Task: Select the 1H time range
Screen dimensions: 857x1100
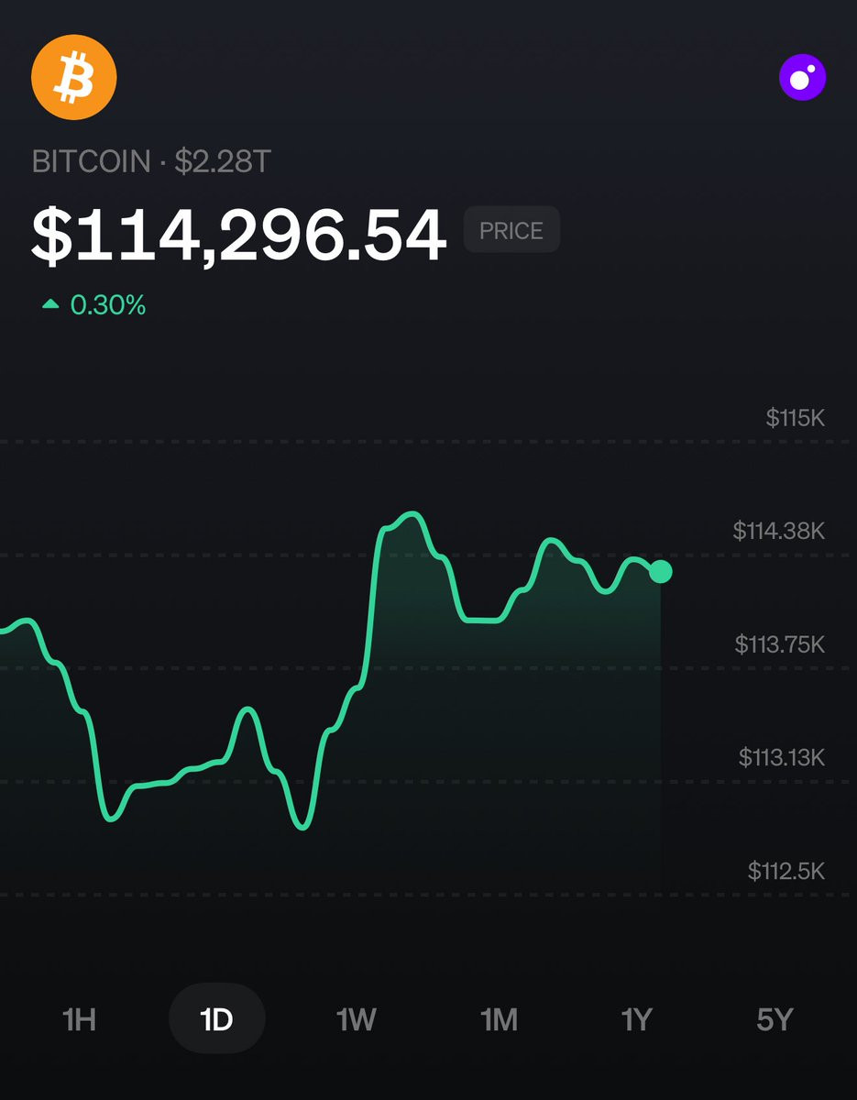Action: pos(79,1018)
